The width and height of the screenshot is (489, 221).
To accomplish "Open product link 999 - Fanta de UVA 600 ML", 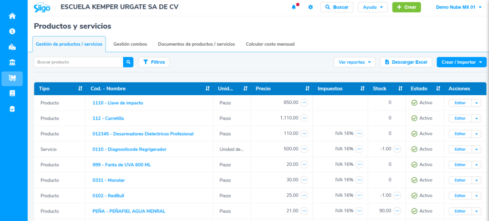I will (122, 165).
